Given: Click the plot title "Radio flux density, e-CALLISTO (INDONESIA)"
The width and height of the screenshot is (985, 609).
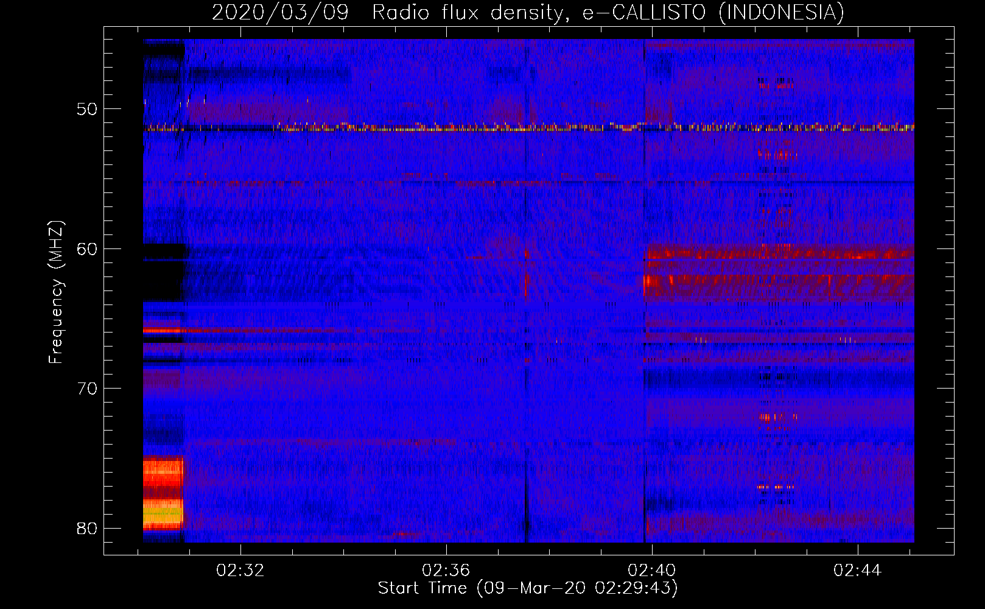Looking at the screenshot, I should tap(608, 12).
